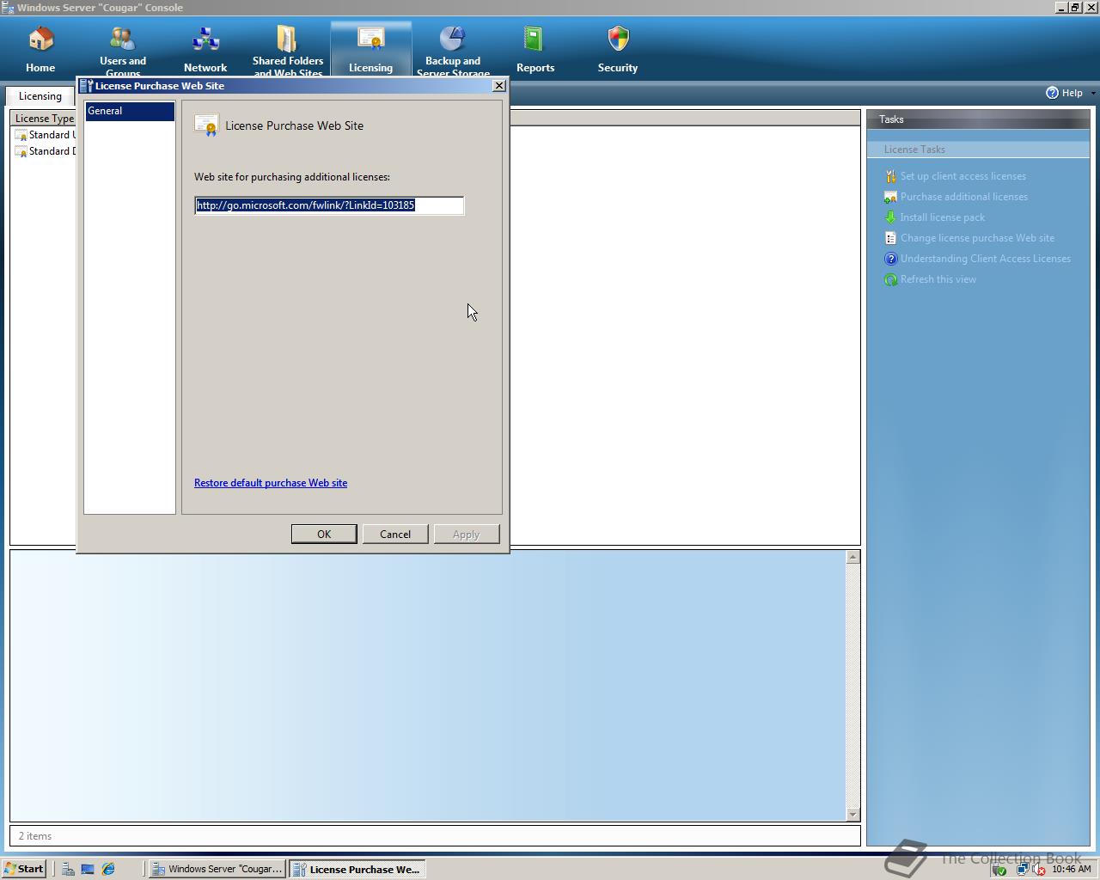Select General in the dialog list
Viewport: 1100px width, 880px height.
(x=130, y=111)
